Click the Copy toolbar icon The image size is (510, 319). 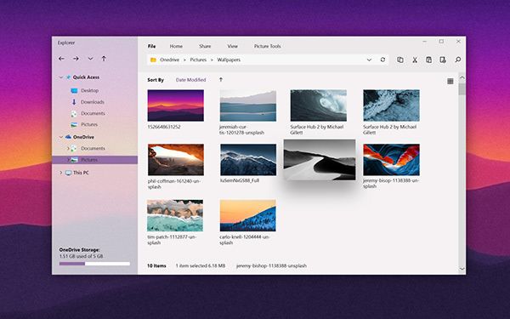point(400,60)
